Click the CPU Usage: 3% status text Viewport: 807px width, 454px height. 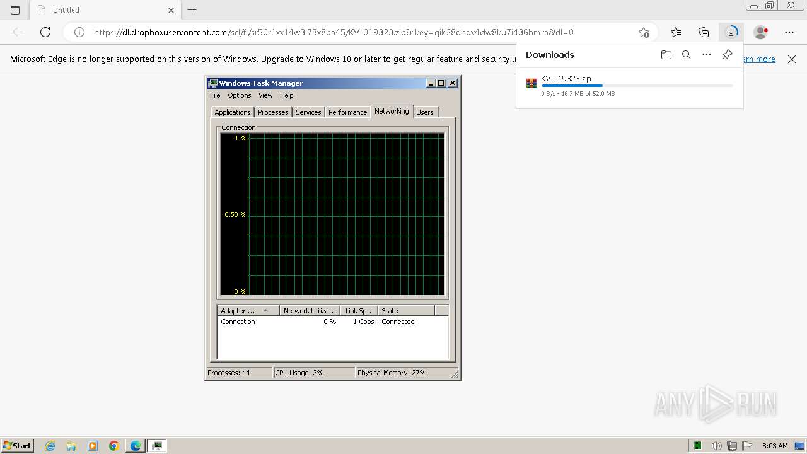(x=299, y=373)
